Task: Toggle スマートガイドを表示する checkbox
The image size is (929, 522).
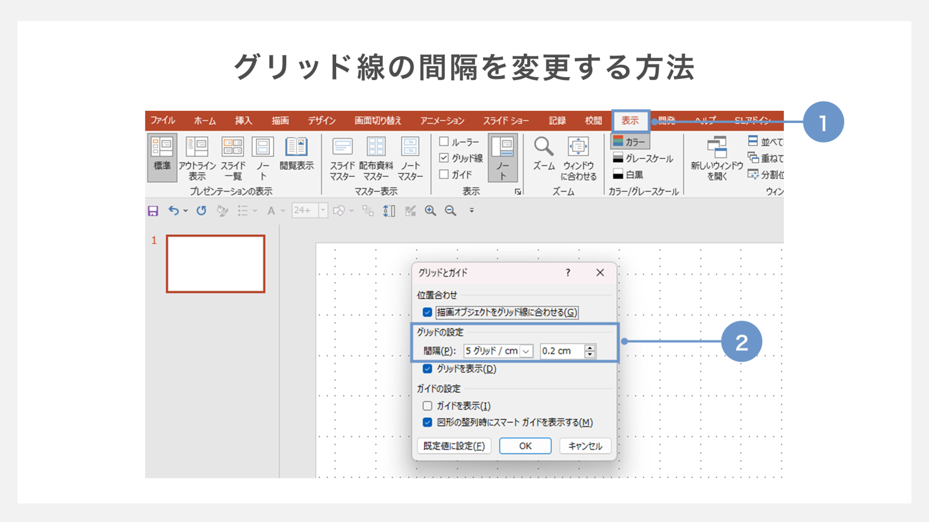Action: (x=427, y=422)
